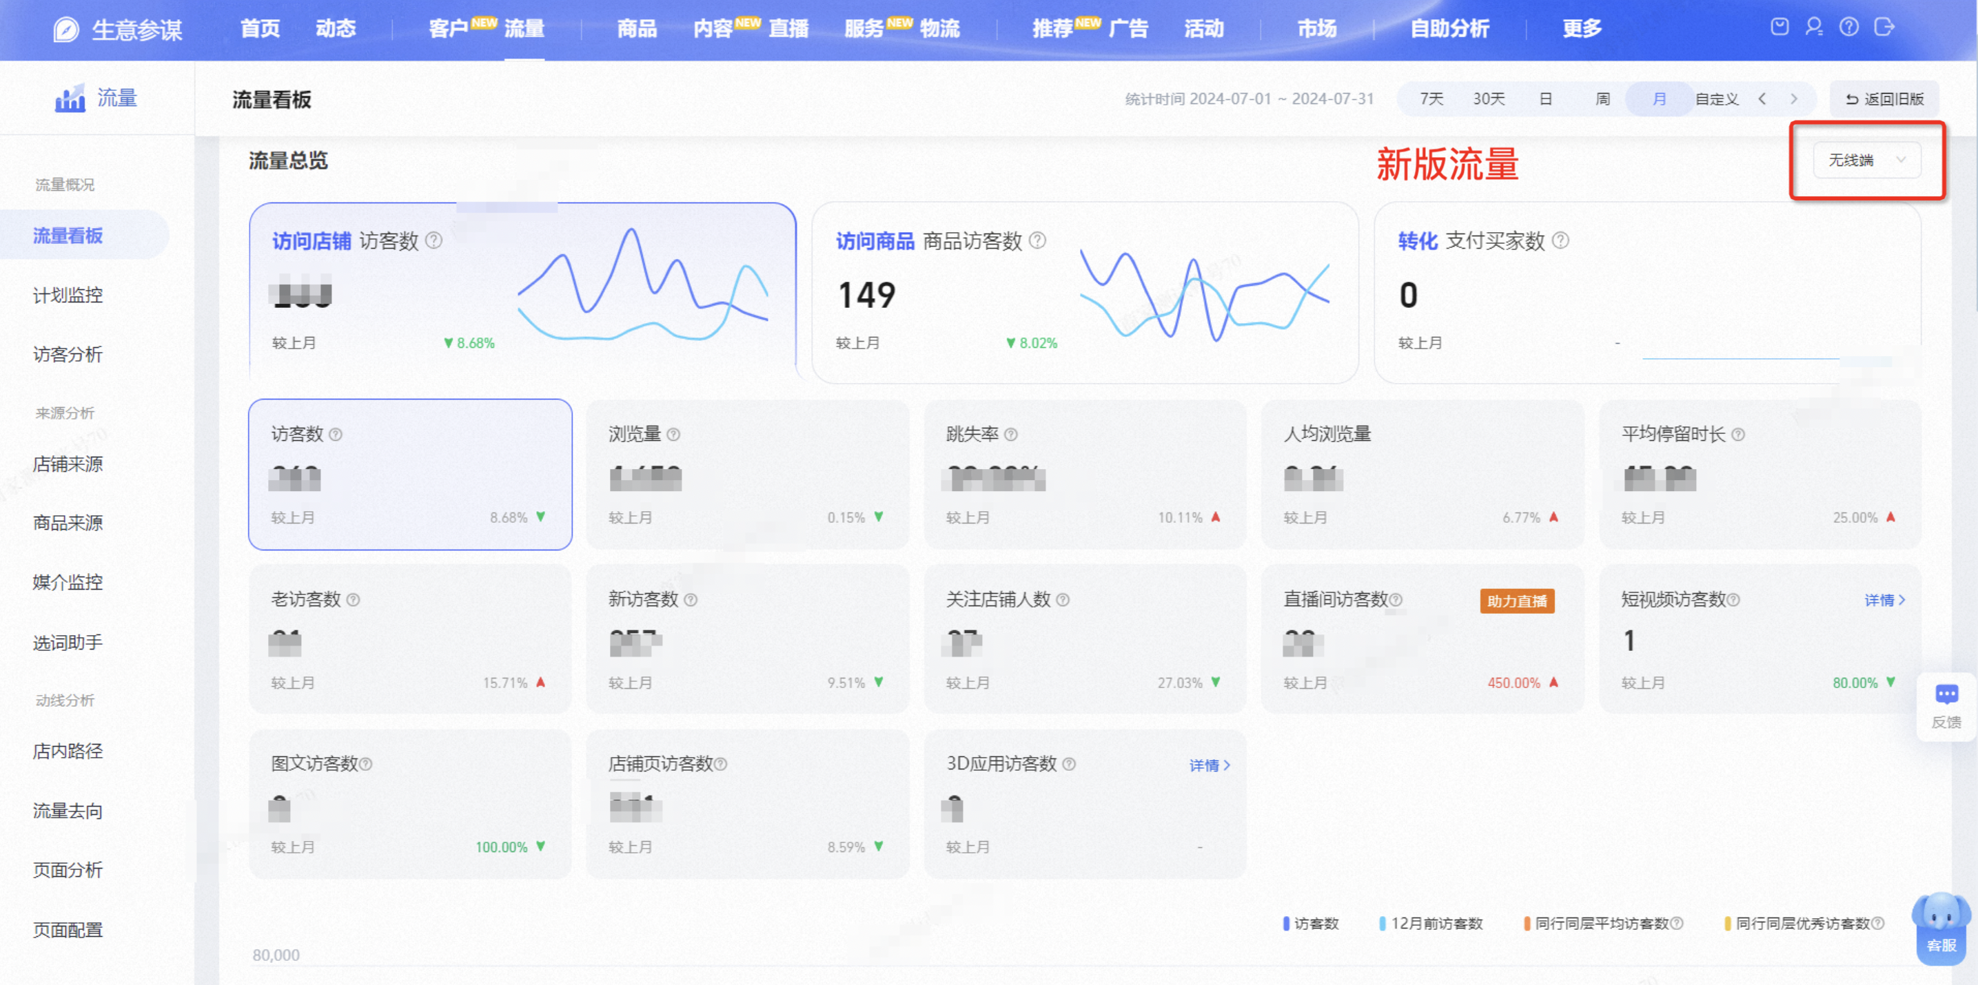This screenshot has width=1978, height=985.
Task: Click help icon next to 跳失率
Action: coord(1011,434)
